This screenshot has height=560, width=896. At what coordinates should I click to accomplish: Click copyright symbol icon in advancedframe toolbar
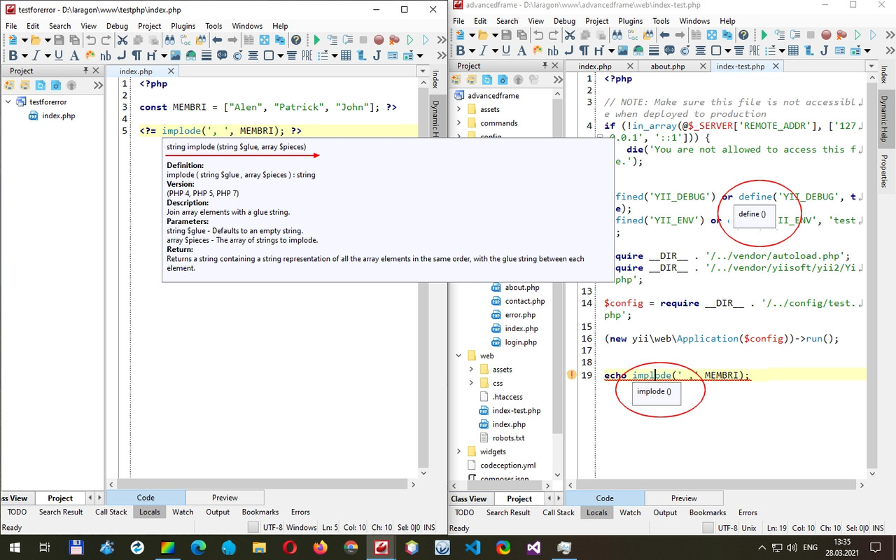pos(685,50)
